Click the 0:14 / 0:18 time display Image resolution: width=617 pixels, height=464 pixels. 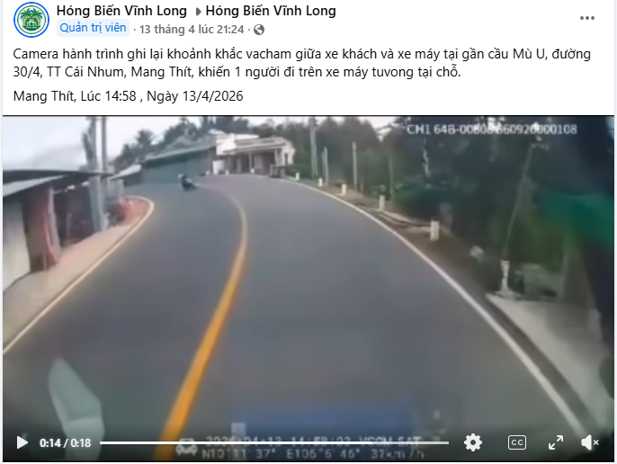[65, 443]
